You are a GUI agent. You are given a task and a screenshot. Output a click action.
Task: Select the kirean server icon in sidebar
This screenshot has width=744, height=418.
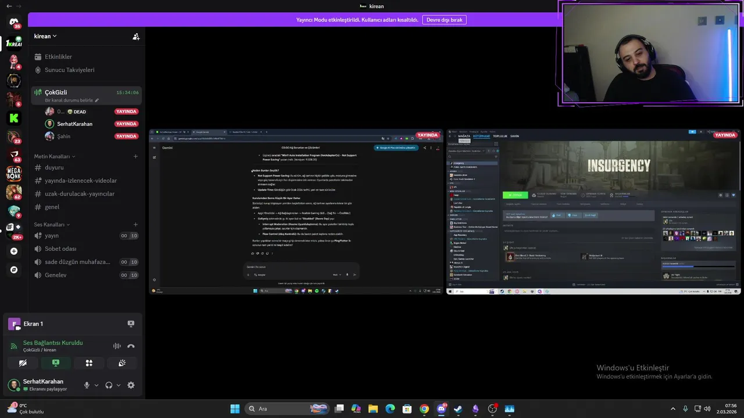[x=14, y=43]
